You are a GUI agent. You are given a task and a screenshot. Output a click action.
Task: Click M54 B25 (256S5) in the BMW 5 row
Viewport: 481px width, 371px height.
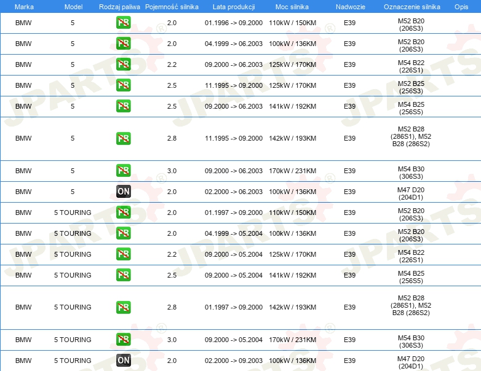(x=411, y=108)
